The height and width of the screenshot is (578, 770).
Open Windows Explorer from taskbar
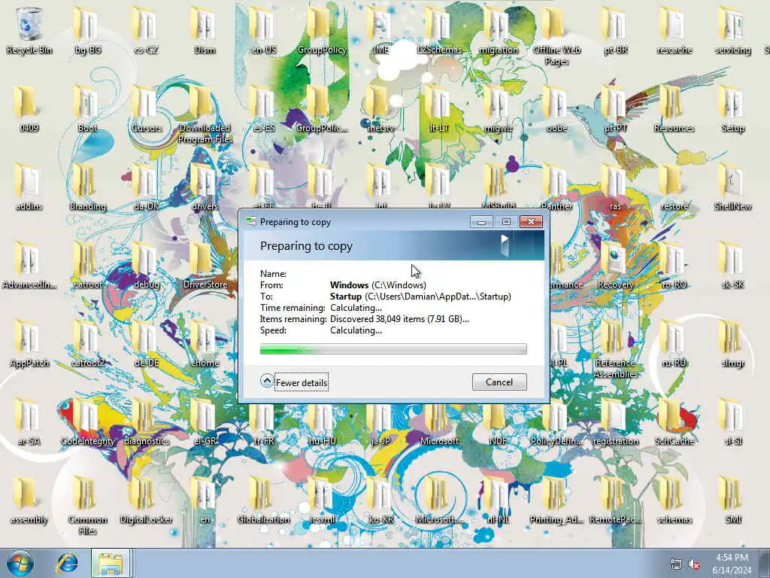(111, 563)
